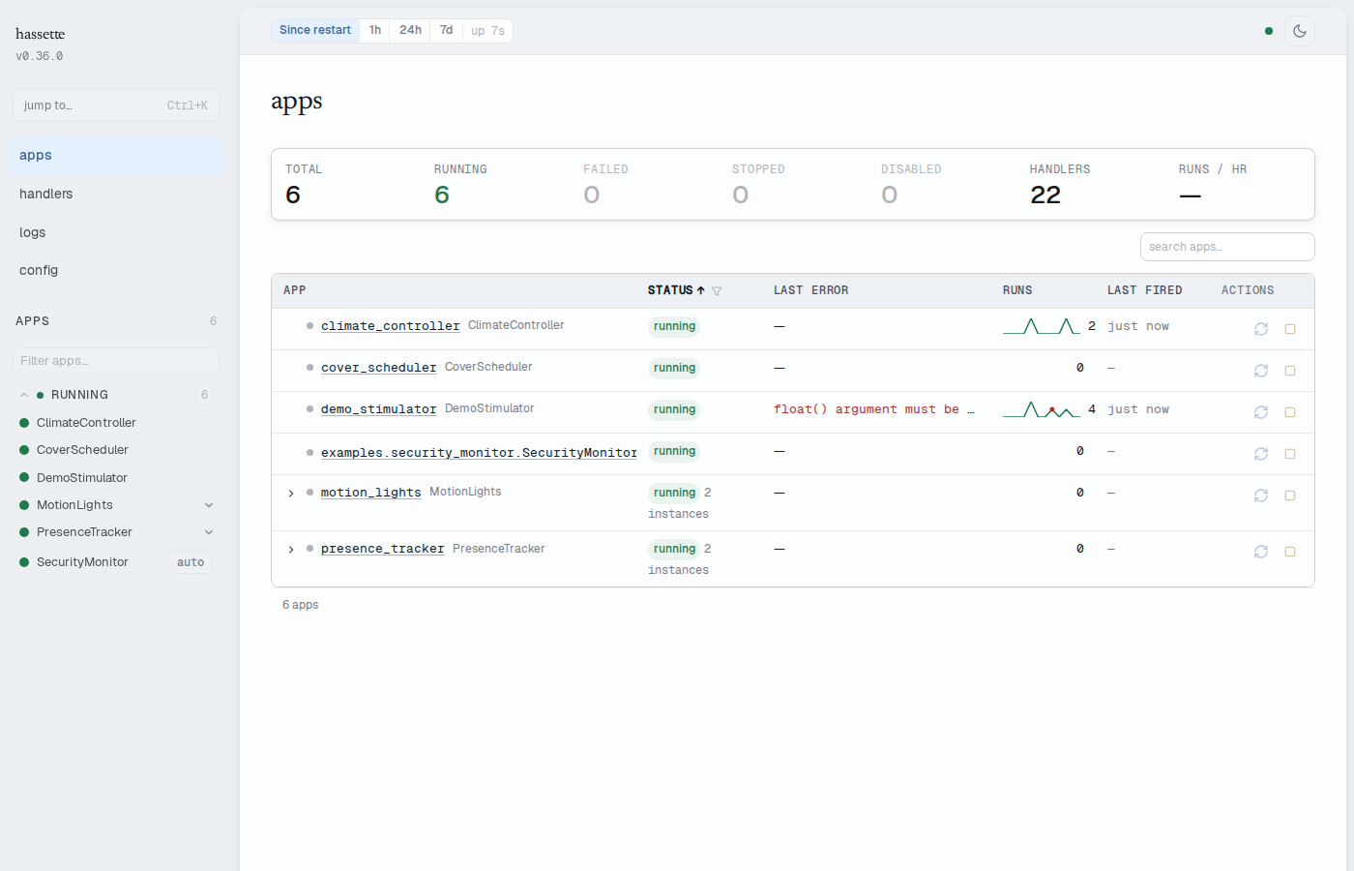1354x871 pixels.
Task: Click the status filter funnel icon
Action: point(717,290)
